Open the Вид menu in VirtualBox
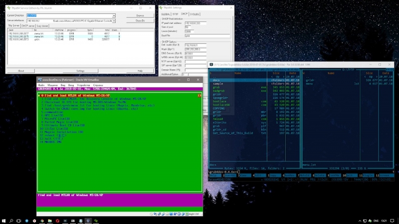 pos(63,85)
